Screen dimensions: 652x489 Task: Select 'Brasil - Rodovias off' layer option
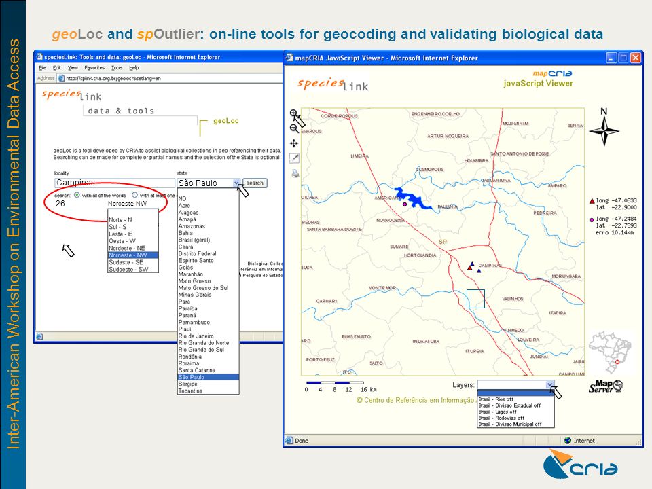515,418
